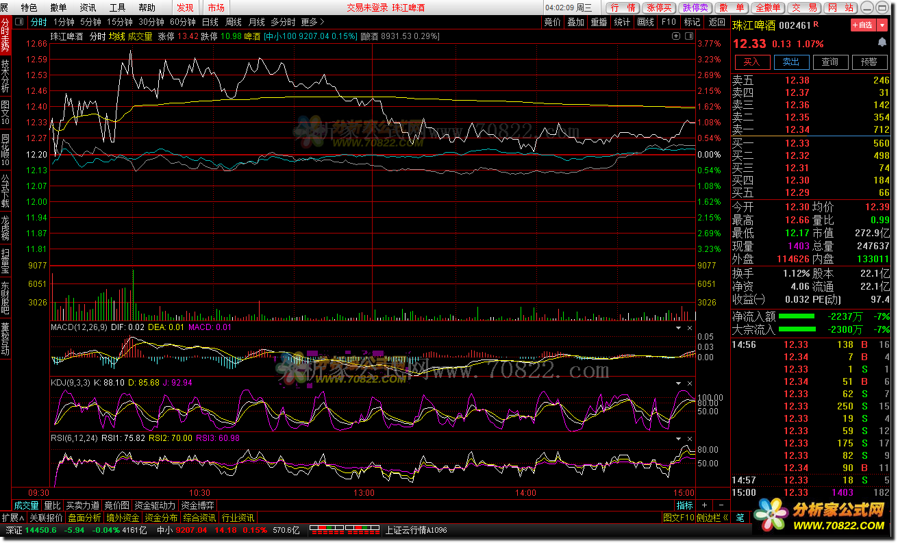Click the 查询 query button
The image size is (898, 543).
[x=830, y=62]
